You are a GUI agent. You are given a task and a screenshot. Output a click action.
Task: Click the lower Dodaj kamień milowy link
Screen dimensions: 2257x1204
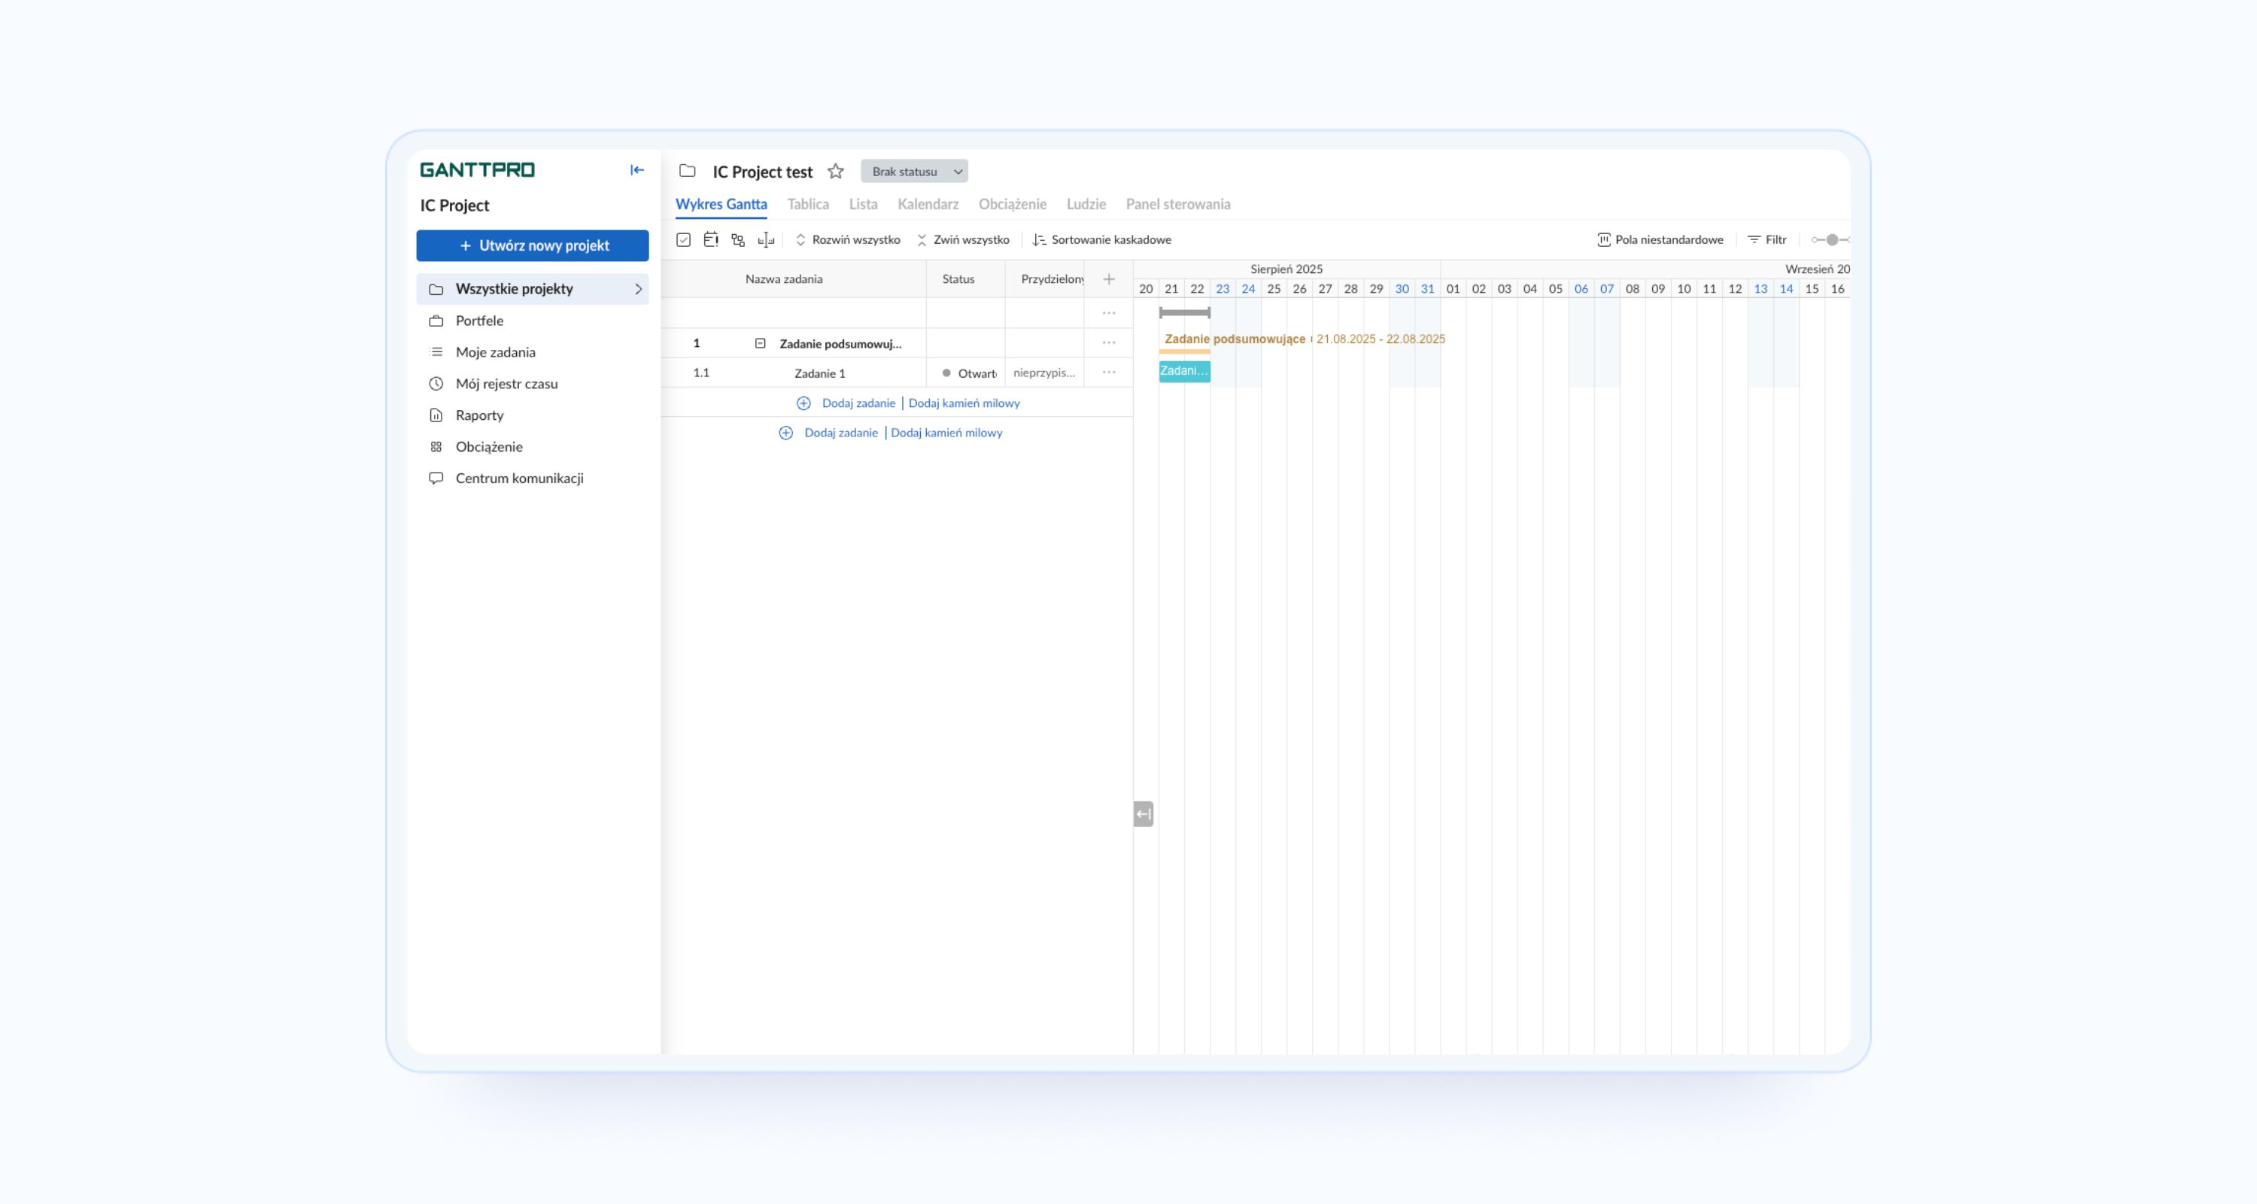tap(946, 433)
